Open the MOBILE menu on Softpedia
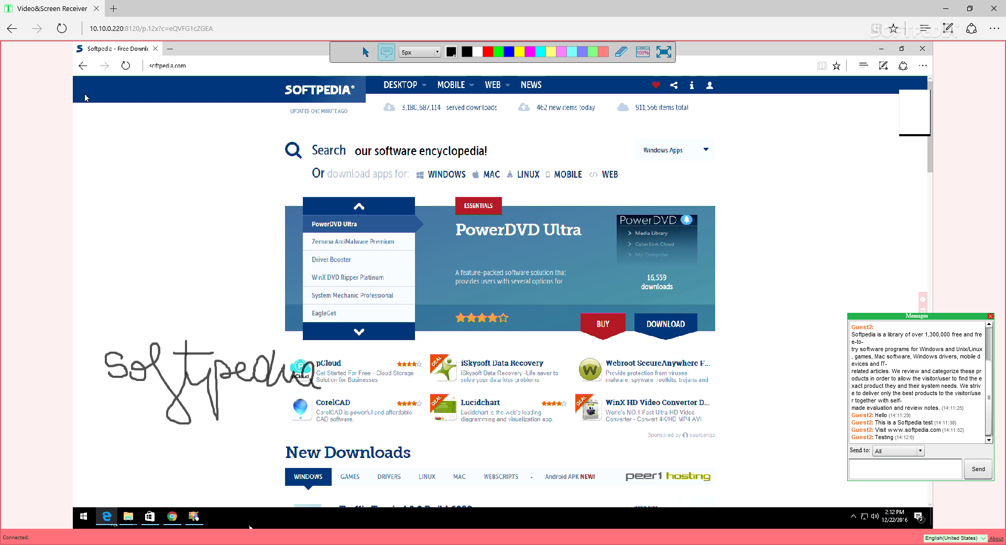This screenshot has width=1006, height=545. pos(455,85)
